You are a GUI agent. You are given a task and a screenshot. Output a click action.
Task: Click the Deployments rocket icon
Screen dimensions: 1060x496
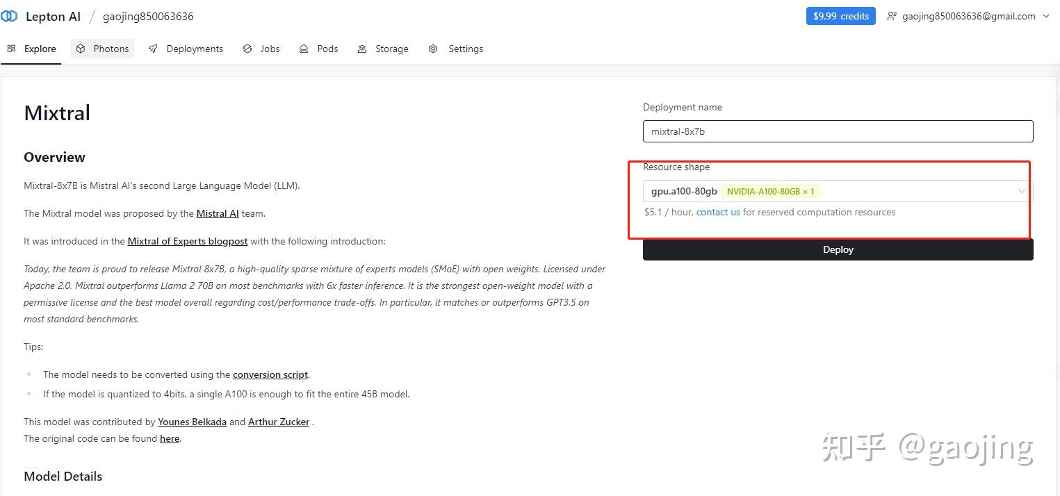click(x=153, y=49)
